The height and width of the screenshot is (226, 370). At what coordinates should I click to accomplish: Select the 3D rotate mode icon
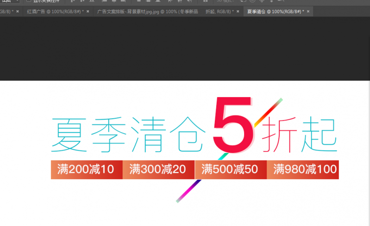[x=241, y=1]
